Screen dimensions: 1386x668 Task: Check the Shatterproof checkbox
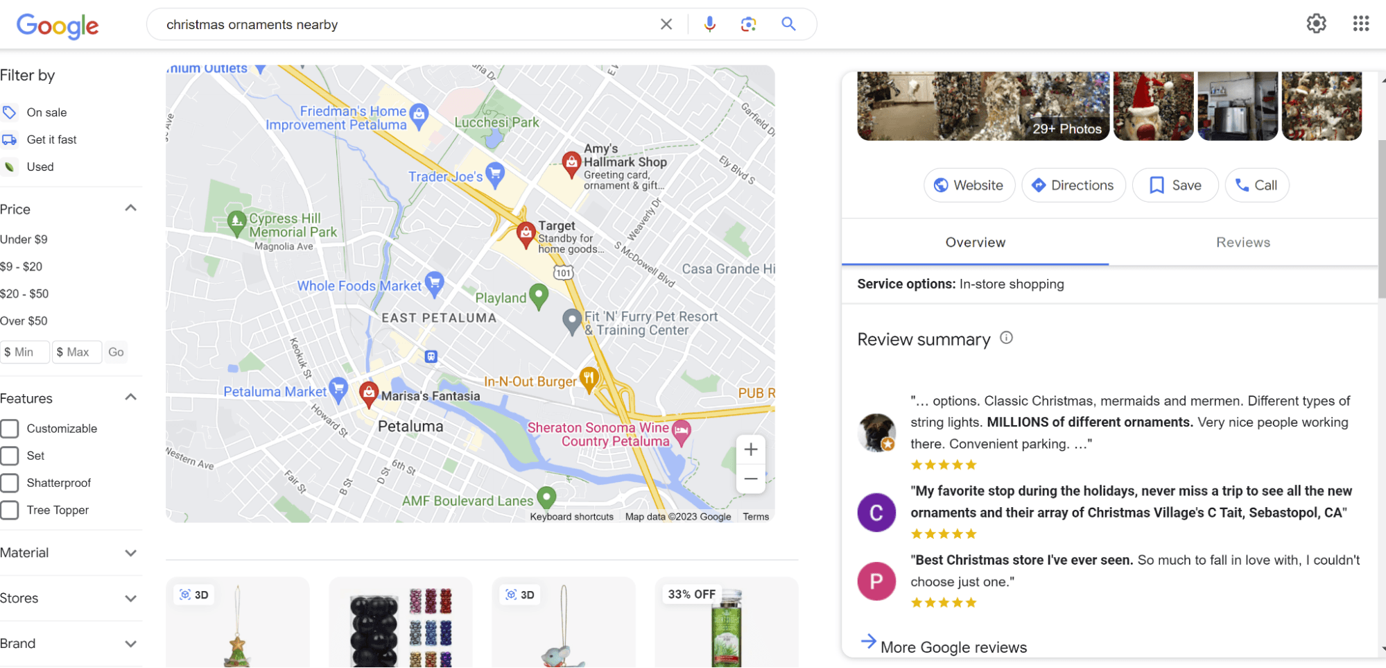tap(10, 483)
